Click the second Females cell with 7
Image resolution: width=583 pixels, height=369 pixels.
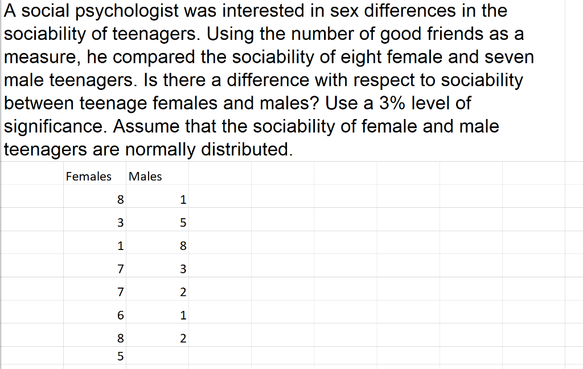tap(95, 289)
